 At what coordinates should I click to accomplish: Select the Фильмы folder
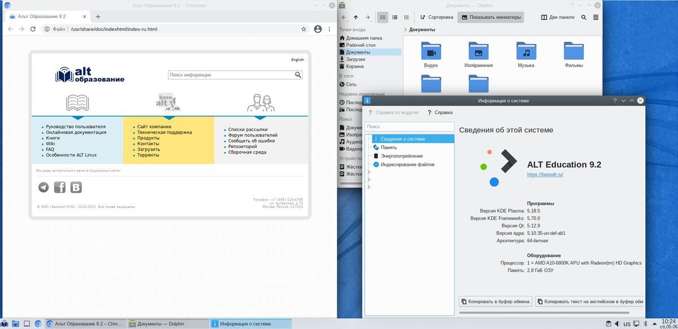[x=573, y=55]
